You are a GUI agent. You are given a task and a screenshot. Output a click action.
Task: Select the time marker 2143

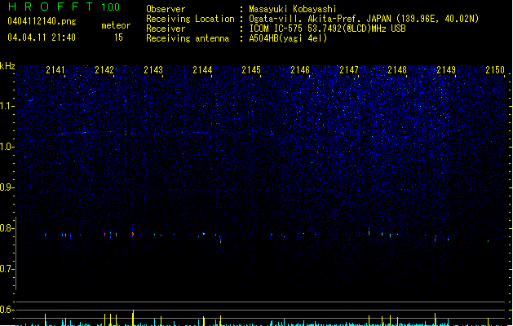point(153,69)
